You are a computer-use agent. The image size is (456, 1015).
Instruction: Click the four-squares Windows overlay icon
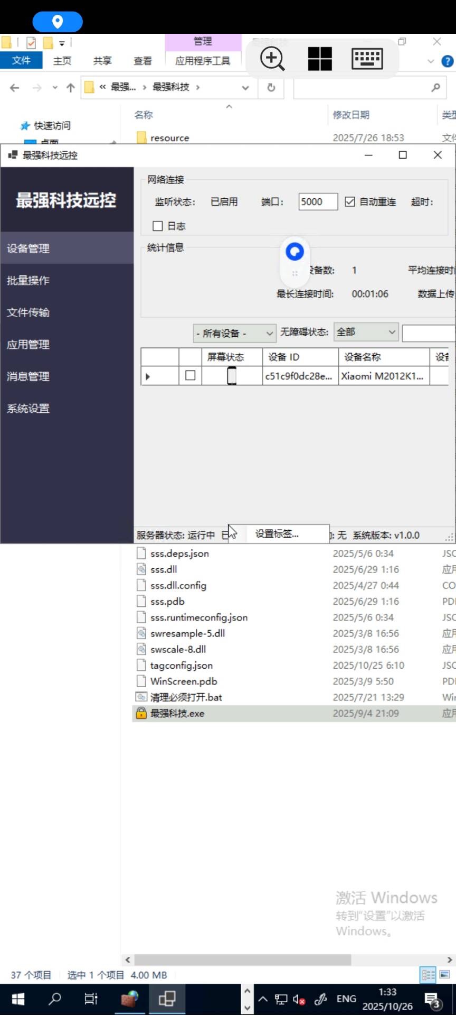click(320, 58)
